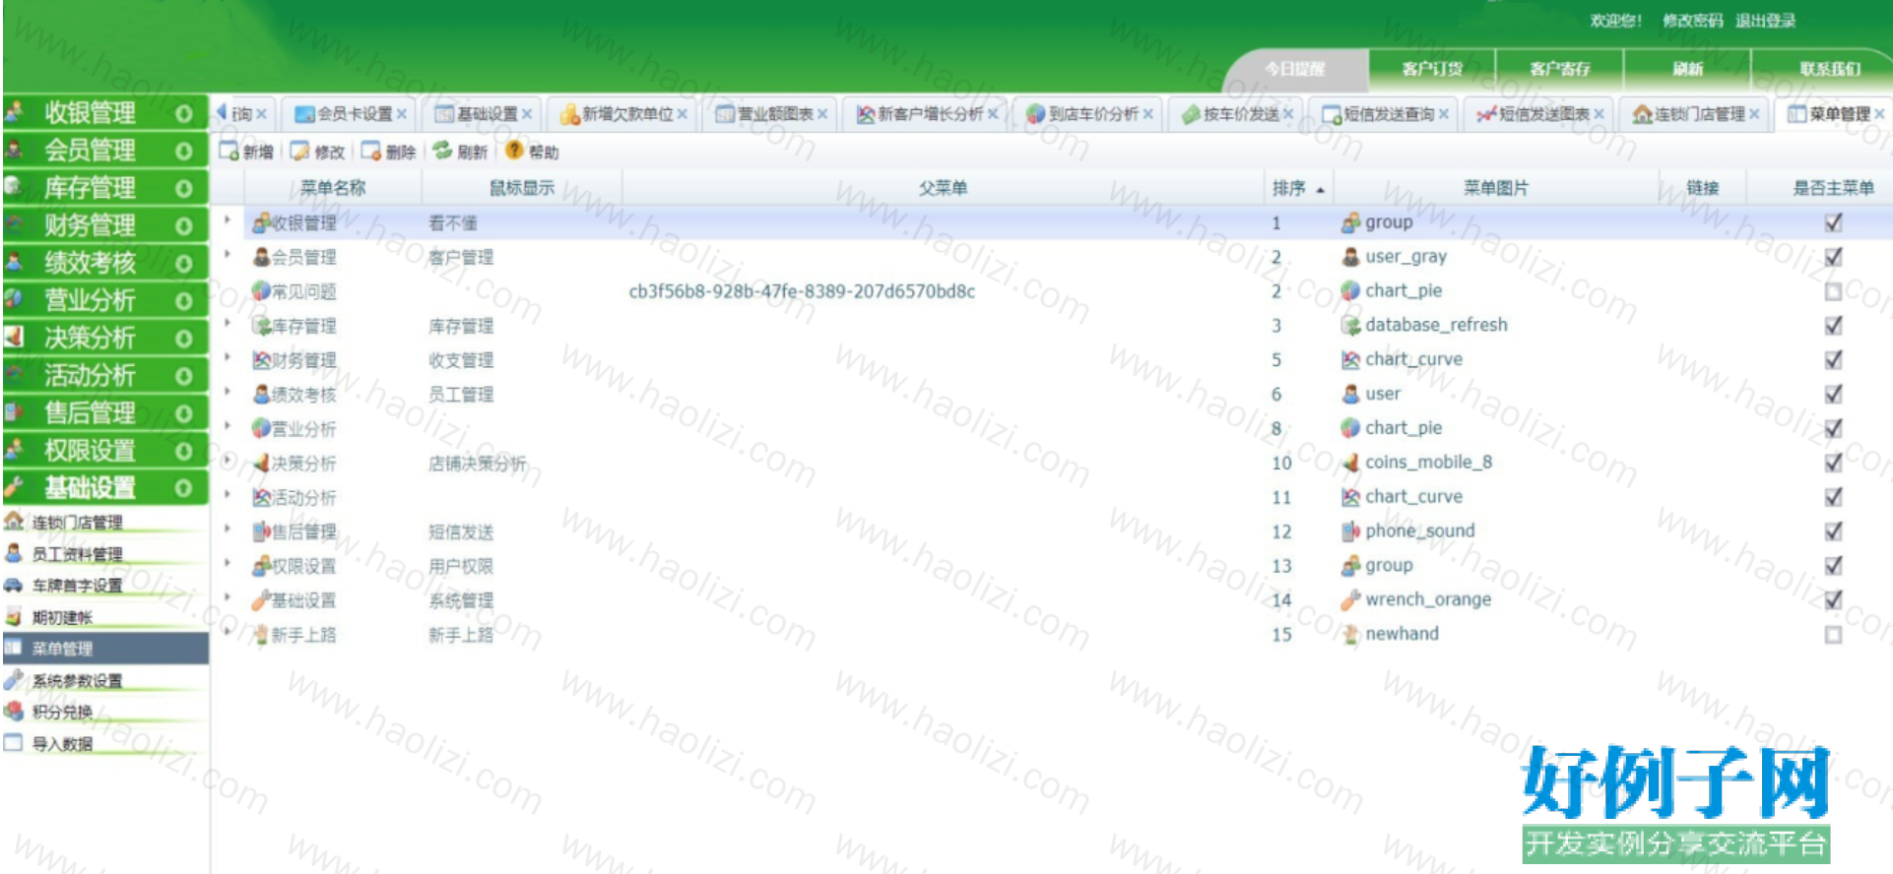Viewport: 1893px width, 874px height.
Task: Switch to the 新客户增长分析 tab
Action: point(926,114)
